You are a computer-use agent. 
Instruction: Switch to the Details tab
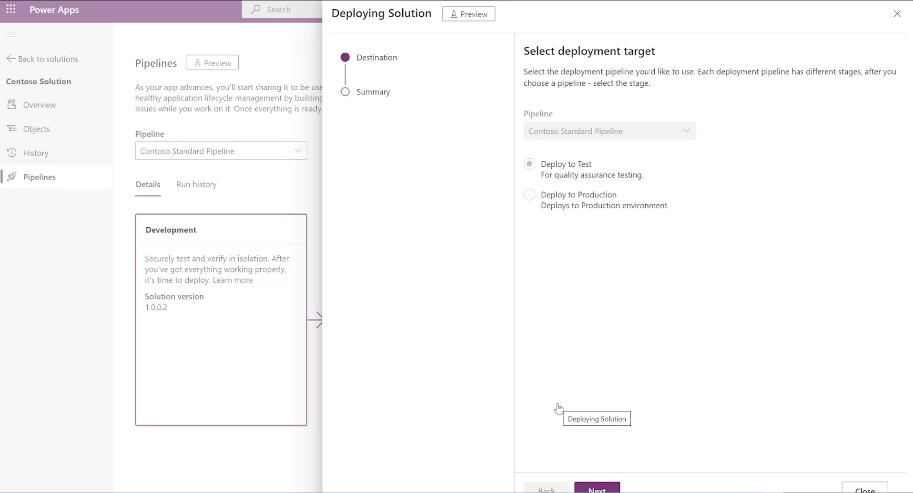click(x=148, y=184)
